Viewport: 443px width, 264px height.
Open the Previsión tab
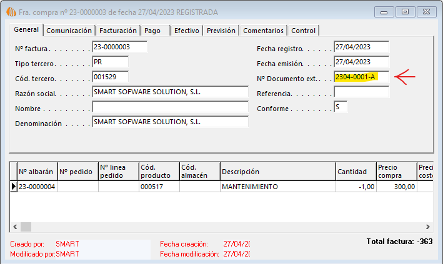coord(221,31)
